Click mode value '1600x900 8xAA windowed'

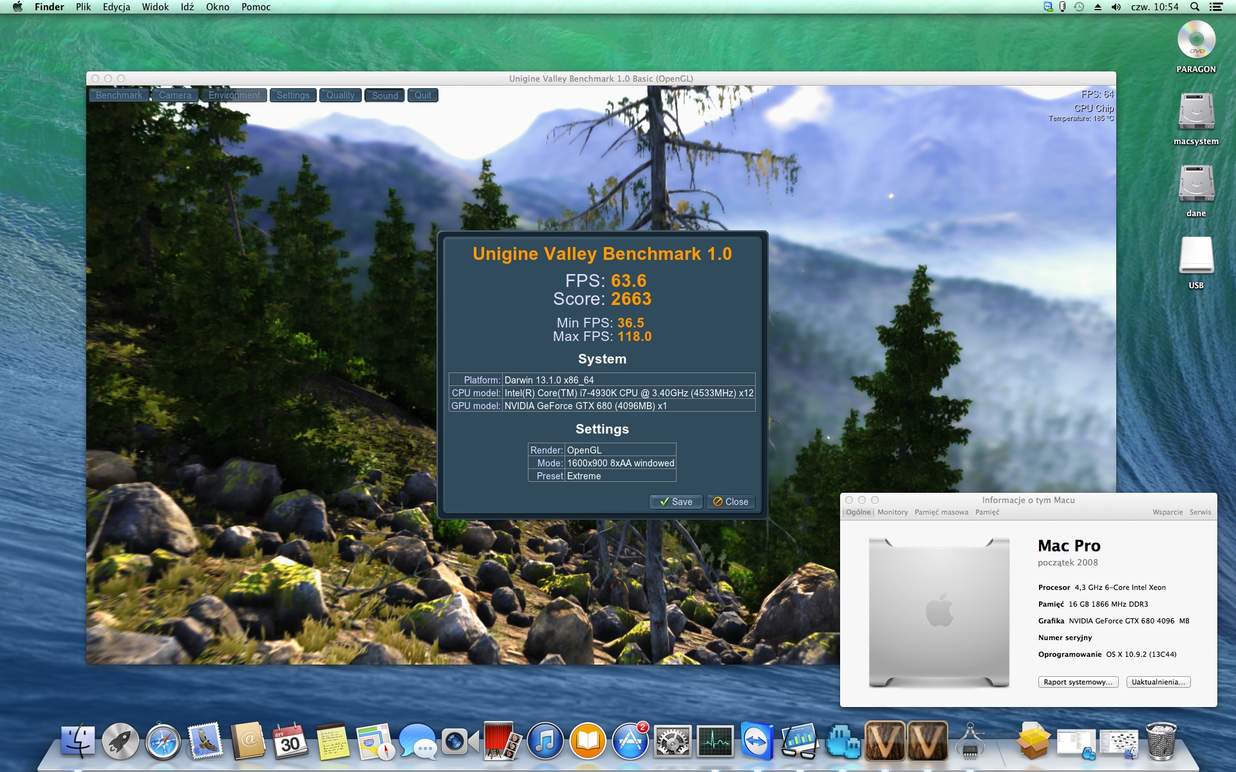(x=621, y=463)
